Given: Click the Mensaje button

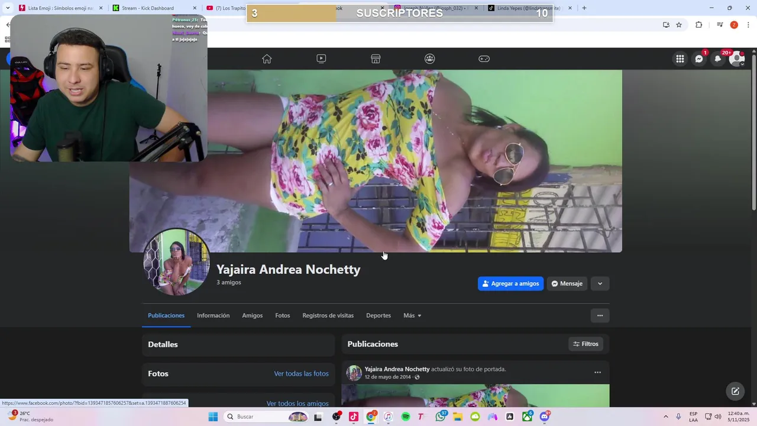Looking at the screenshot, I should tap(567, 283).
